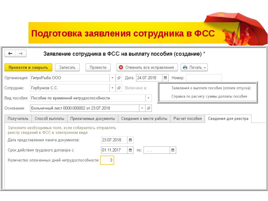Open the employee Горбунков record icon
Image resolution: width=268 pixels, height=201 pixels.
119,88
